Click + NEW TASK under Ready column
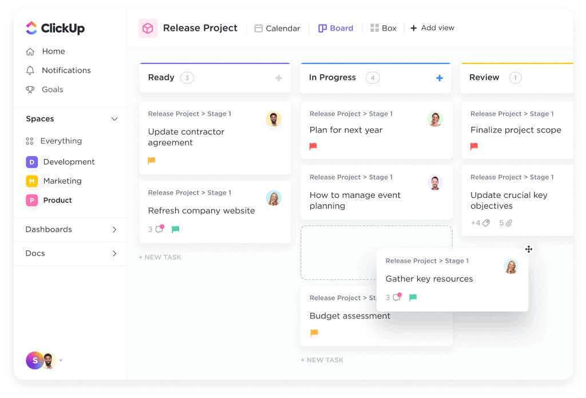This screenshot has height=398, width=586. pyautogui.click(x=160, y=257)
